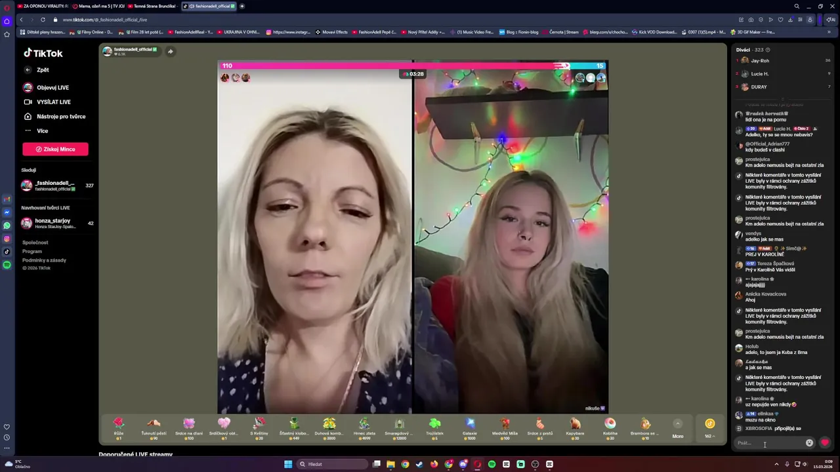Screen dimensions: 840x472
Task: Click the left streamer video
Action: point(315,243)
